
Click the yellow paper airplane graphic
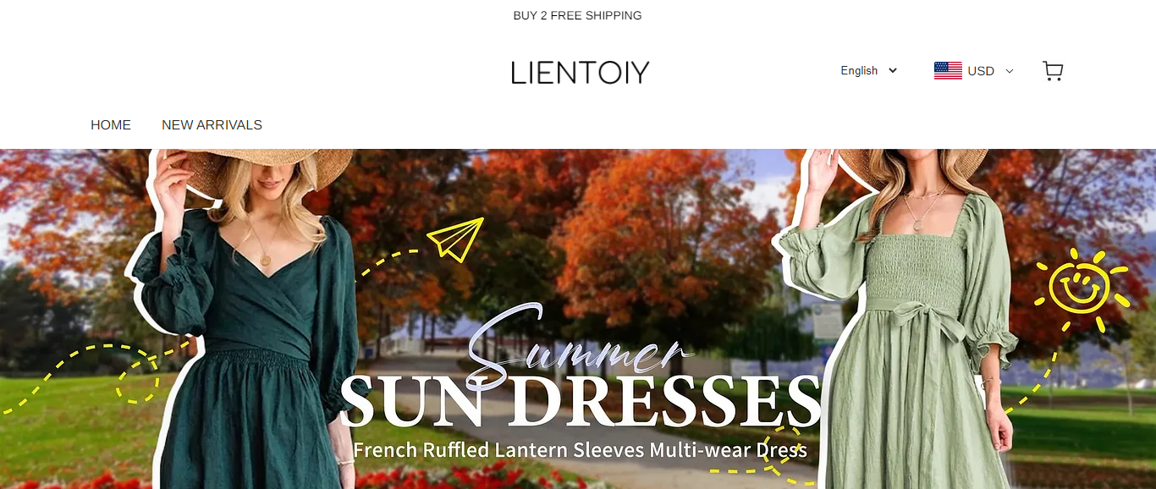[455, 239]
